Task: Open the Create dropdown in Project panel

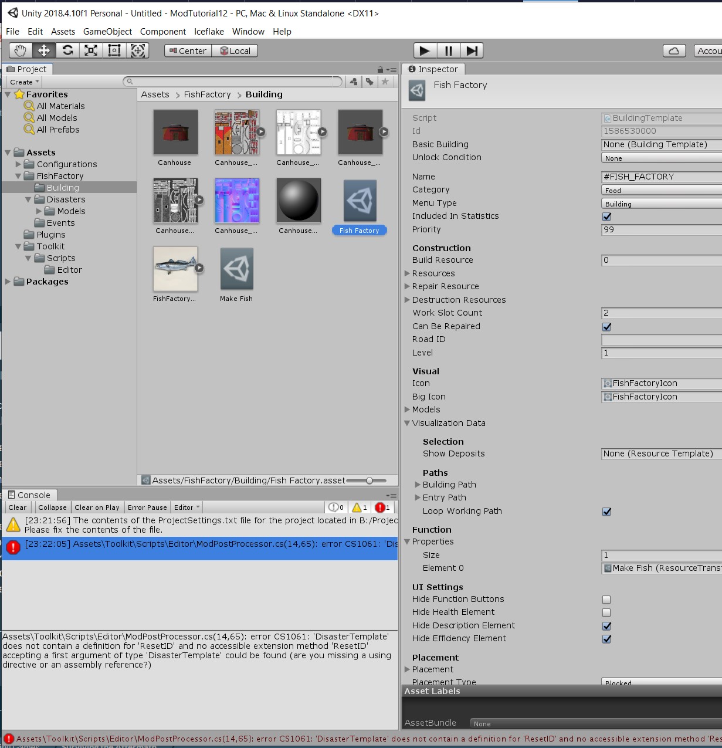Action: point(24,82)
